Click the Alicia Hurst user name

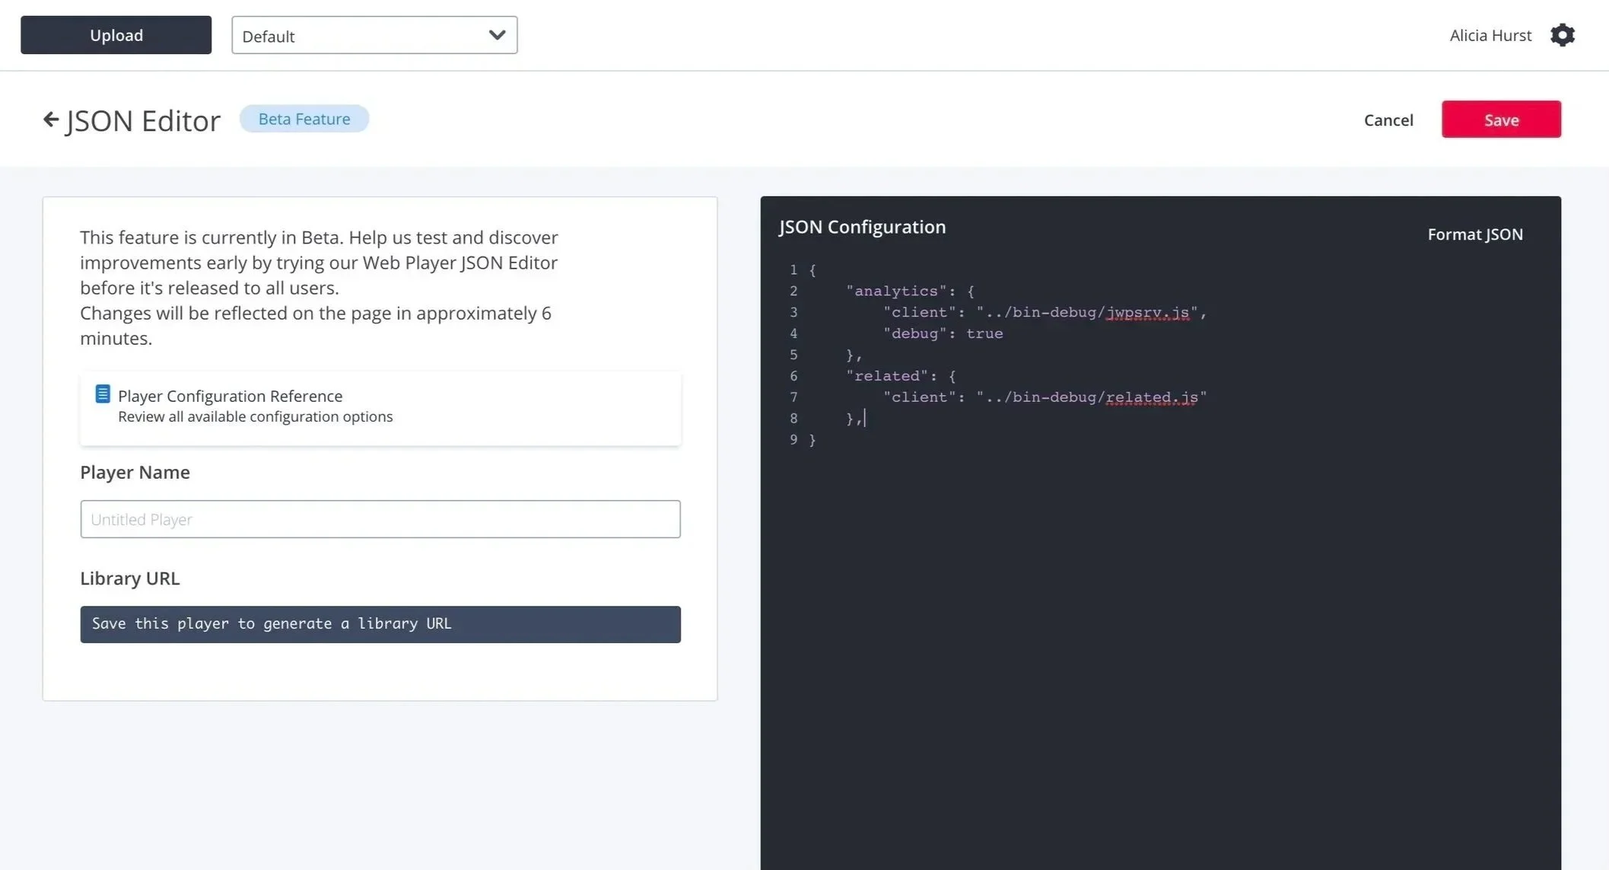(1490, 35)
